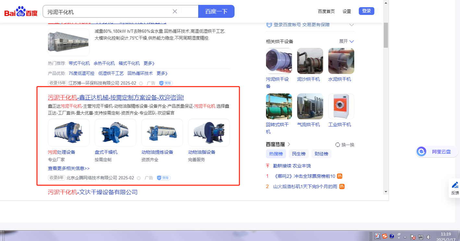The width and height of the screenshot is (460, 241).
Task: Click 更多》 in the 热门推荐 row
Action: 149,63
